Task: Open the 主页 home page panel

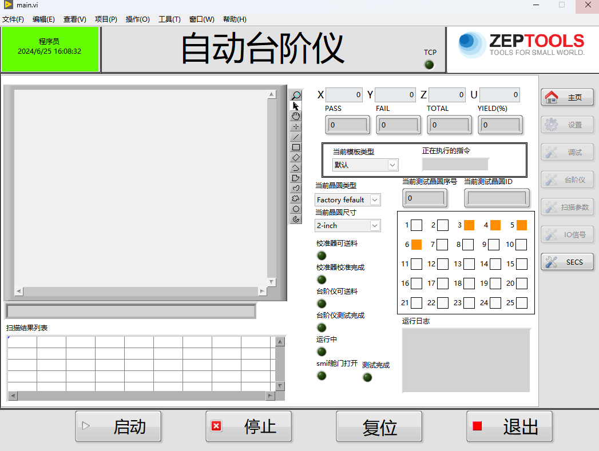Action: [566, 97]
